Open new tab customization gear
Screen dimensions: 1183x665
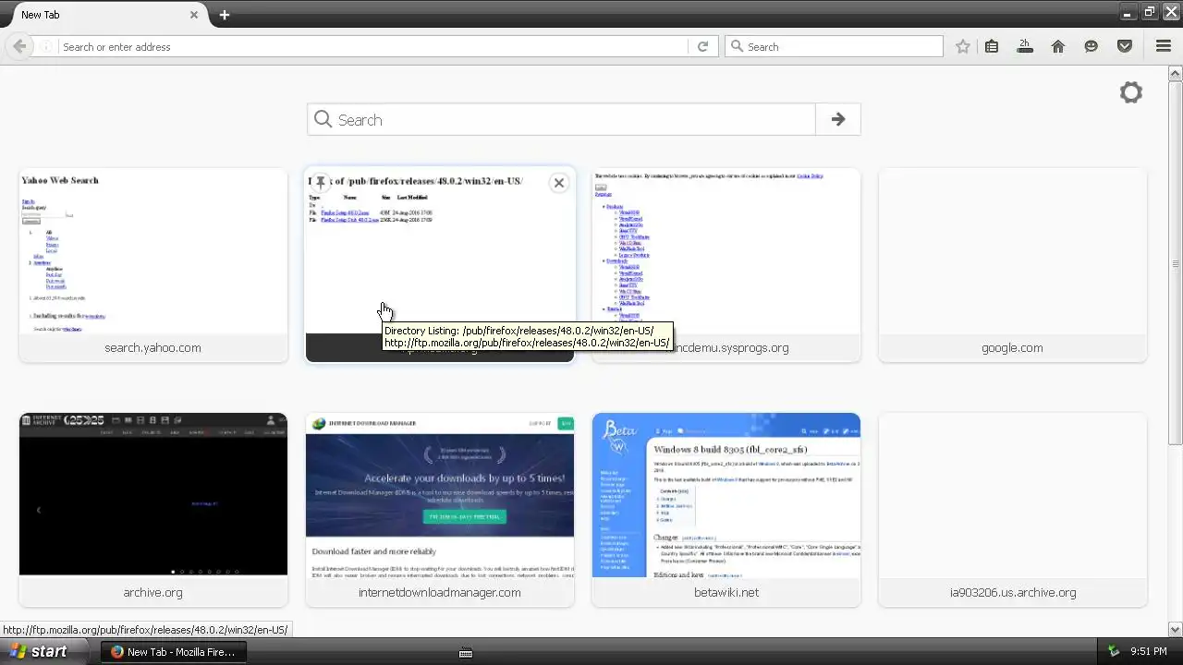coord(1131,92)
